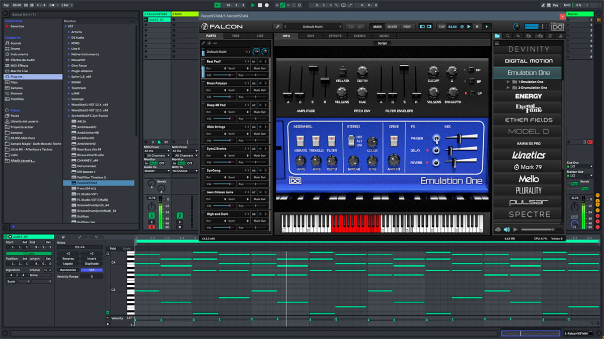Click Favoritos collection in browser
The image size is (604, 339).
(x=17, y=26)
